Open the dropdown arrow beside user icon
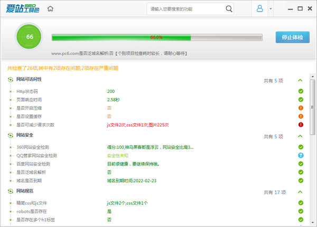This screenshot has width=317, height=227. (x=271, y=8)
